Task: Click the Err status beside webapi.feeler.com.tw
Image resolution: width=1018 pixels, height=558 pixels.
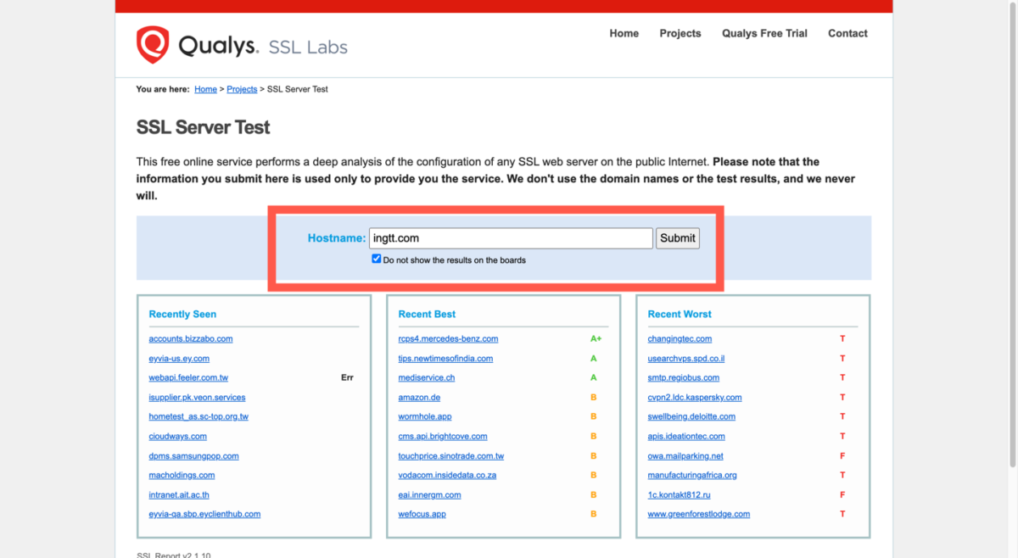Action: coord(347,377)
